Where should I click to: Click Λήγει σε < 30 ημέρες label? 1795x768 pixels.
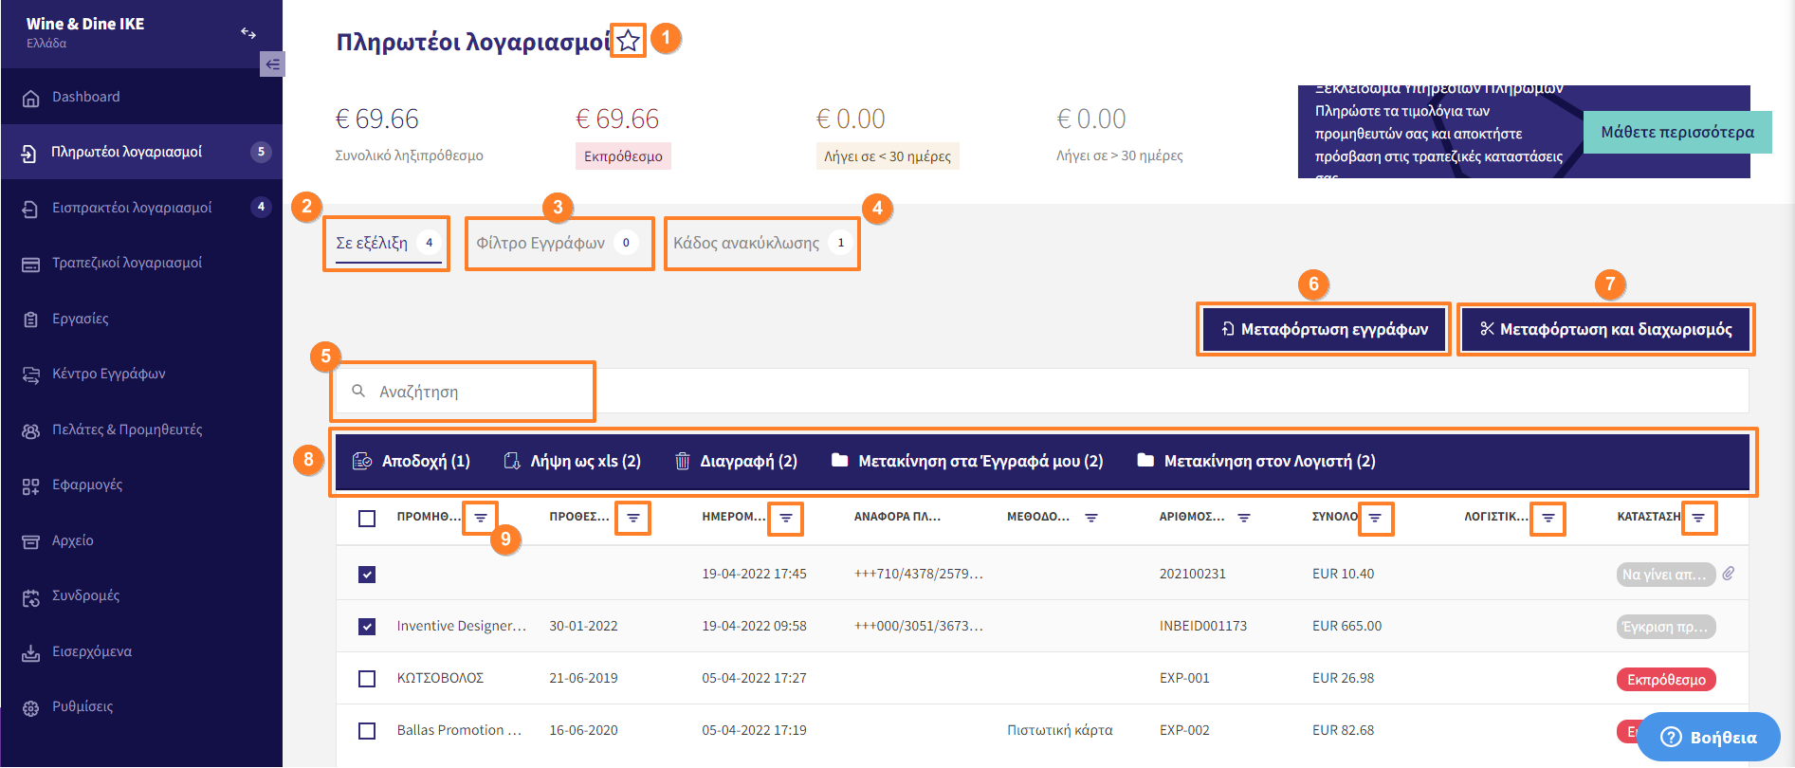point(888,156)
